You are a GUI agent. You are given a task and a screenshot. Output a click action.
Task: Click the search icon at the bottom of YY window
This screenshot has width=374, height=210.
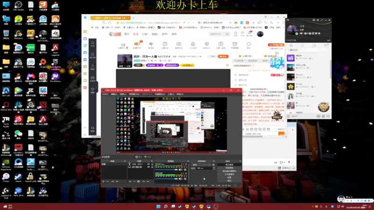point(328,116)
